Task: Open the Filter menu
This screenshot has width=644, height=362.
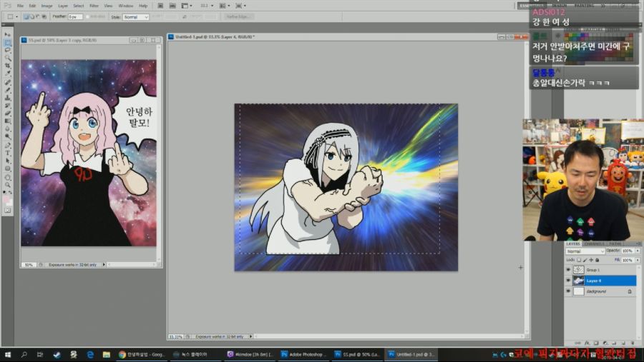Action: (94, 6)
